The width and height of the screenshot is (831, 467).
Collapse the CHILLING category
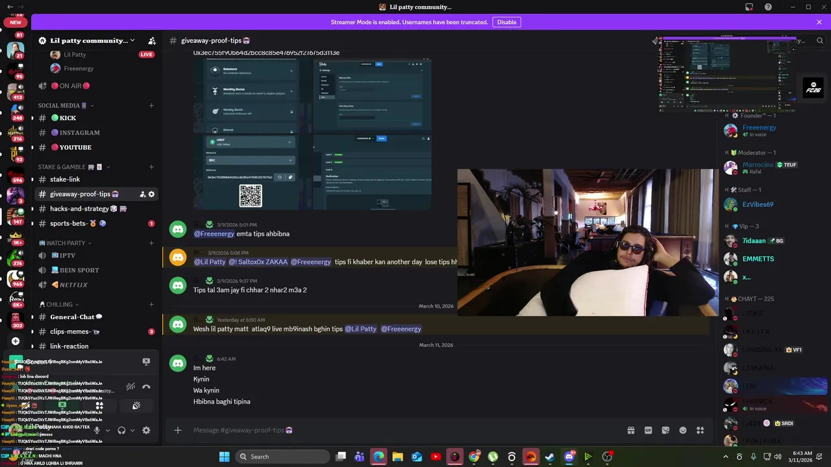59,304
